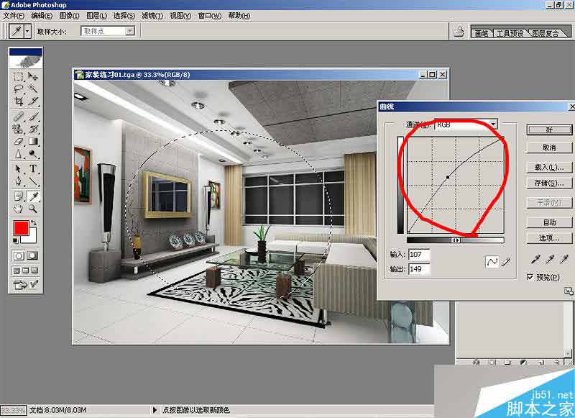
Task: Select the Move tool
Action: (x=33, y=76)
